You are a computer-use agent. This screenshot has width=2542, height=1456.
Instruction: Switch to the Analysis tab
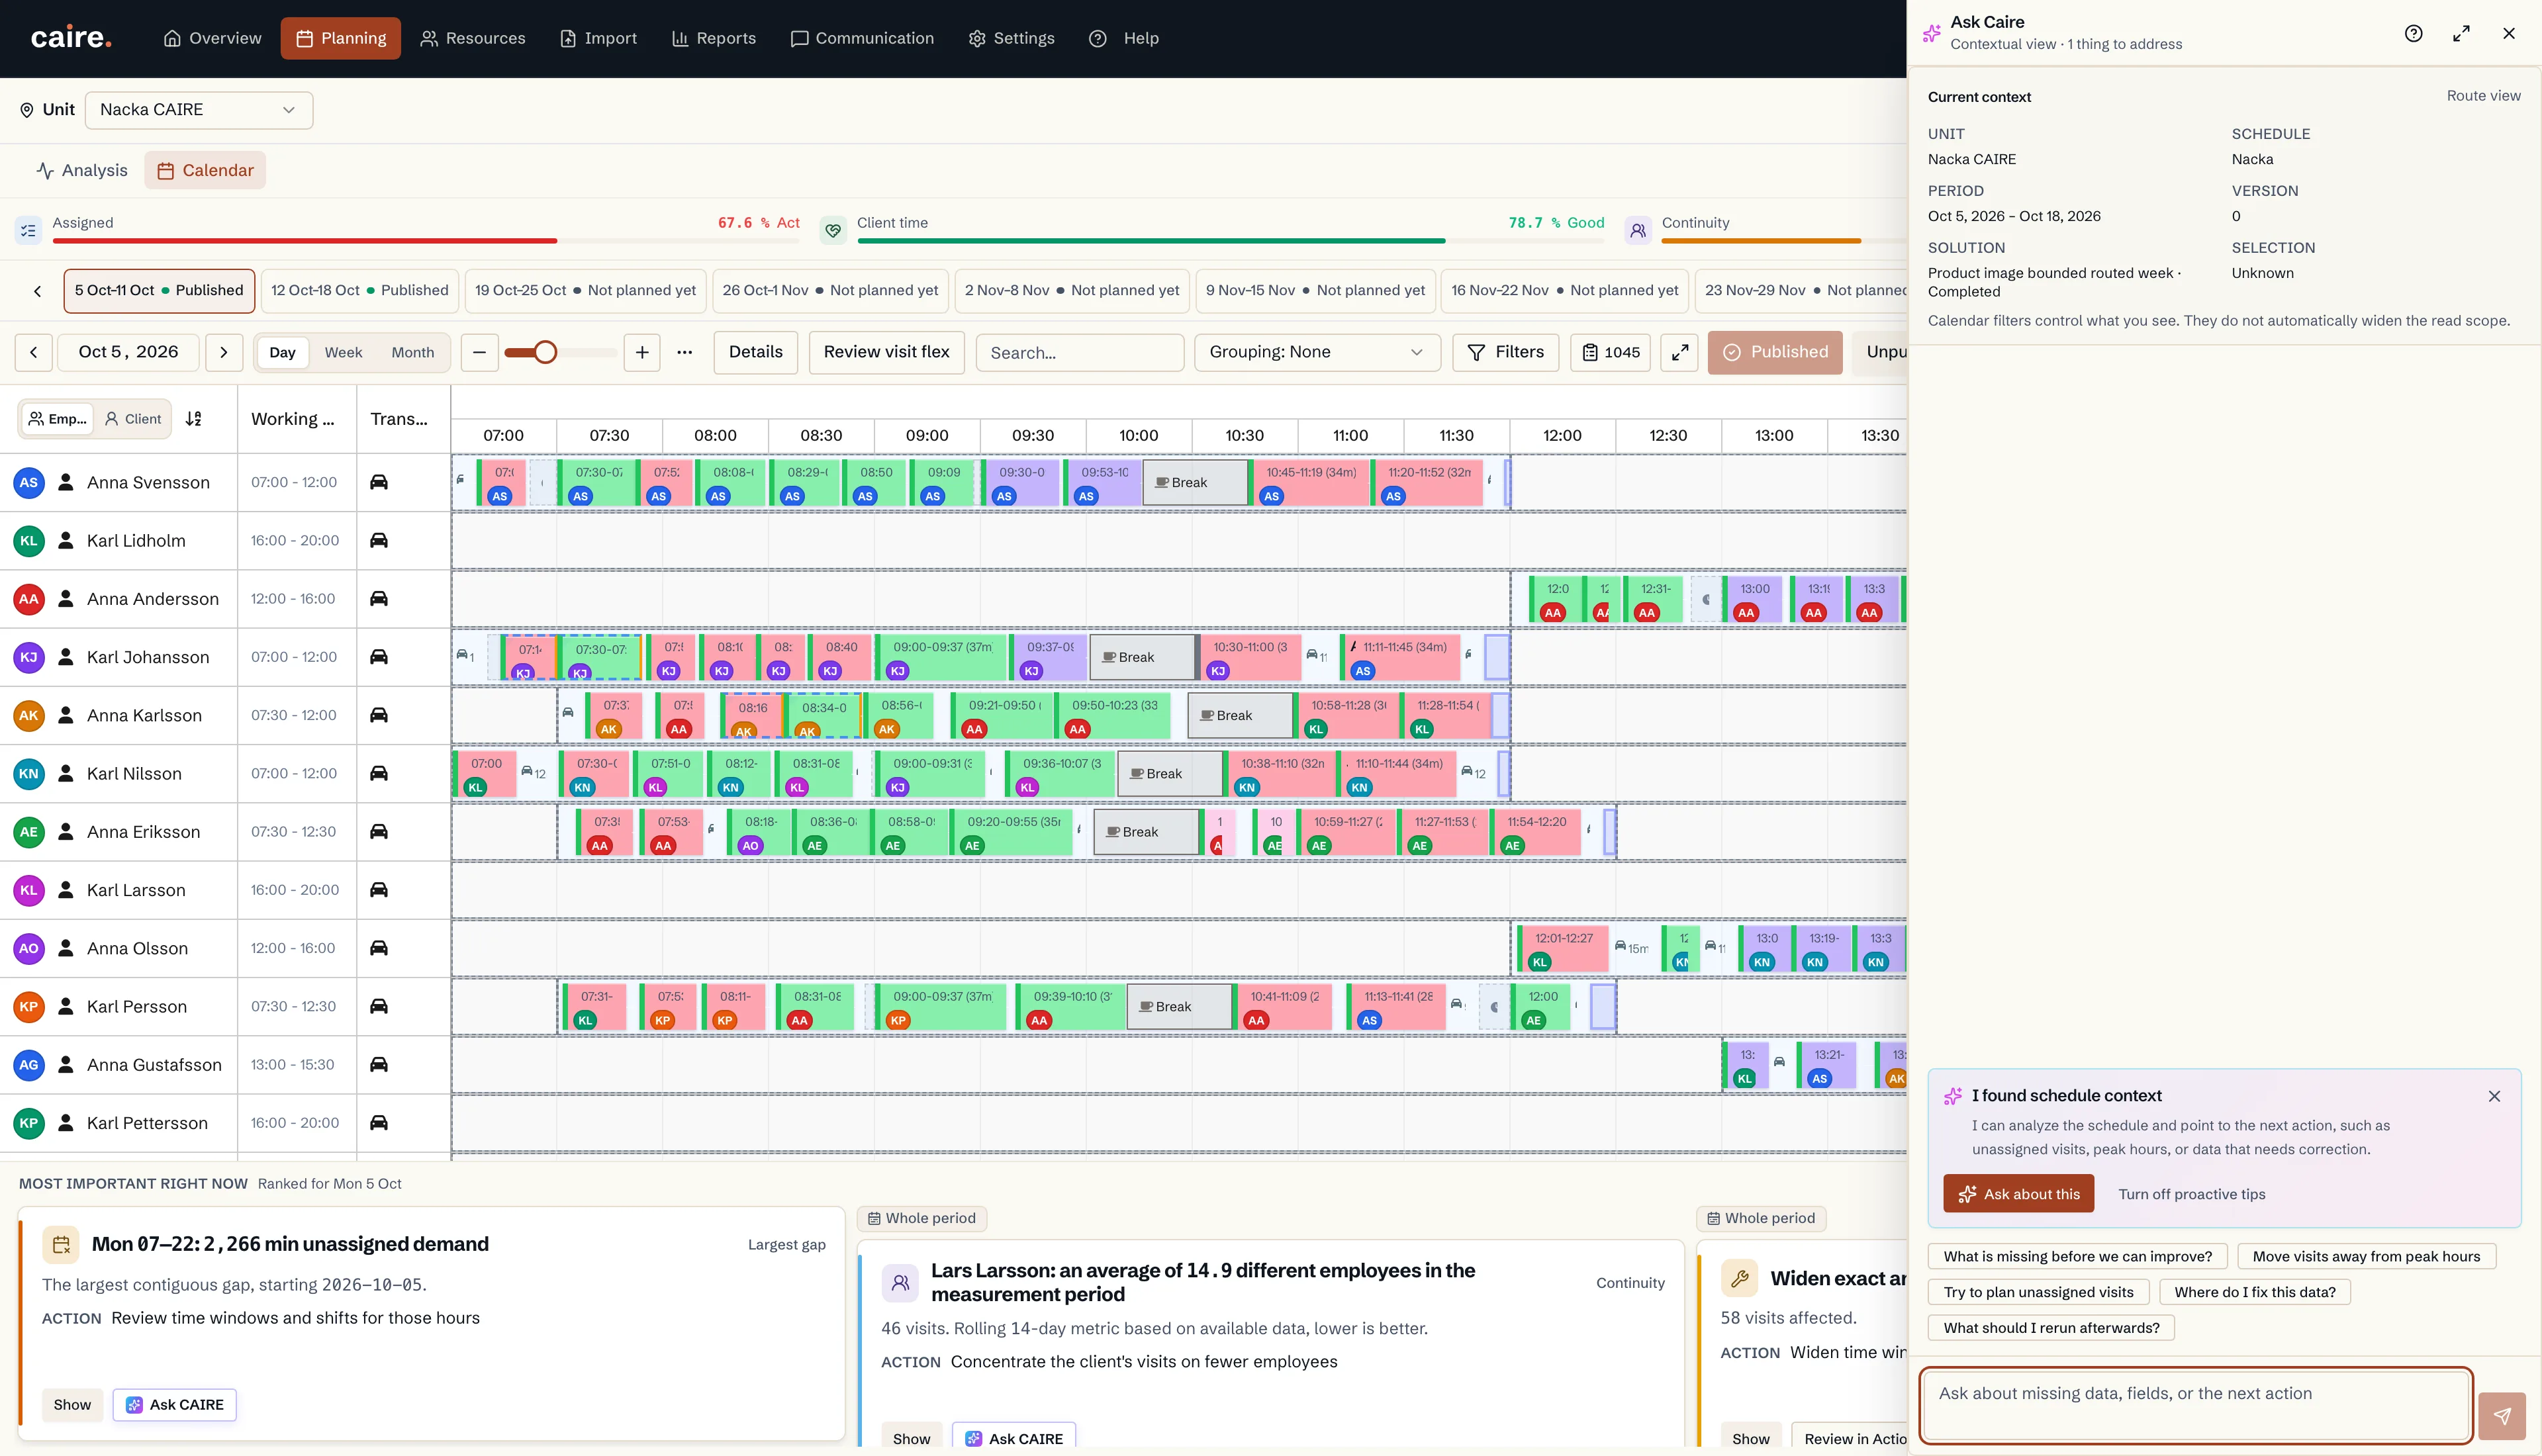coord(82,170)
